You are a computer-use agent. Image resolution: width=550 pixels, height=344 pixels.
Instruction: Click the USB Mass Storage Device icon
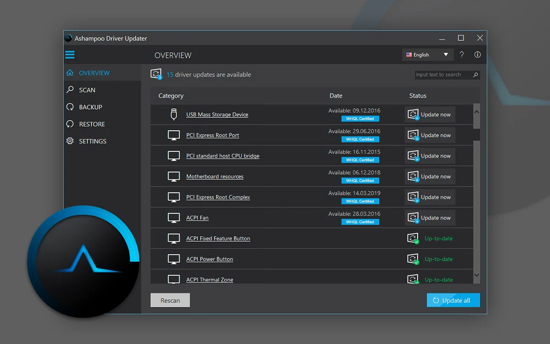(x=174, y=115)
